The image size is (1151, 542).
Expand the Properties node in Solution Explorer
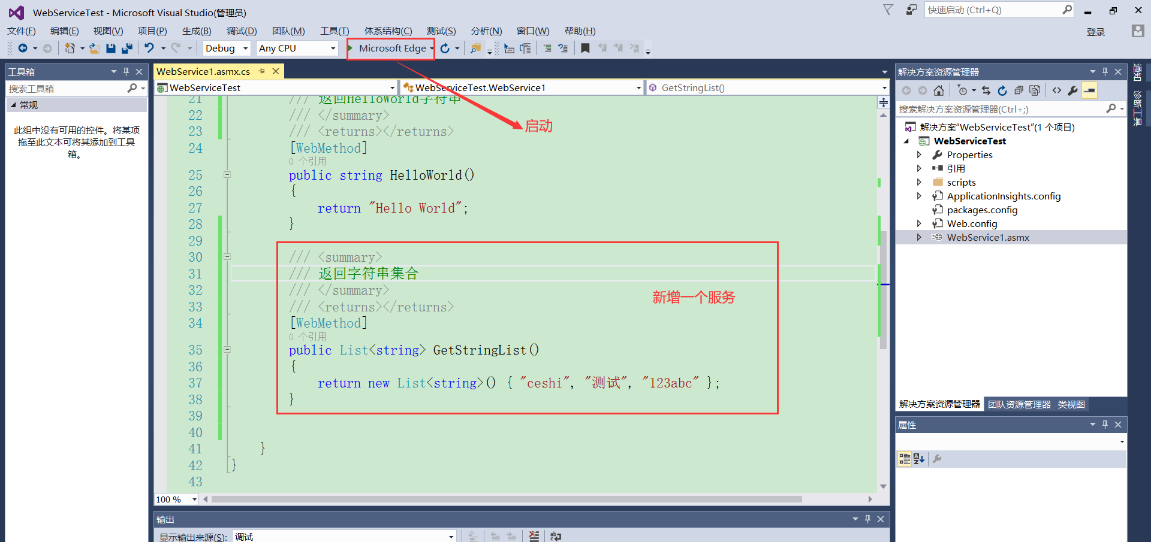pyautogui.click(x=920, y=155)
